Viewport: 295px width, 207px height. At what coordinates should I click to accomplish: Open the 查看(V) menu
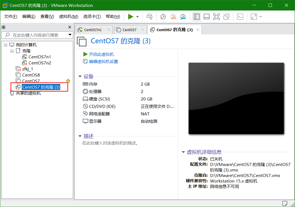[47, 17]
